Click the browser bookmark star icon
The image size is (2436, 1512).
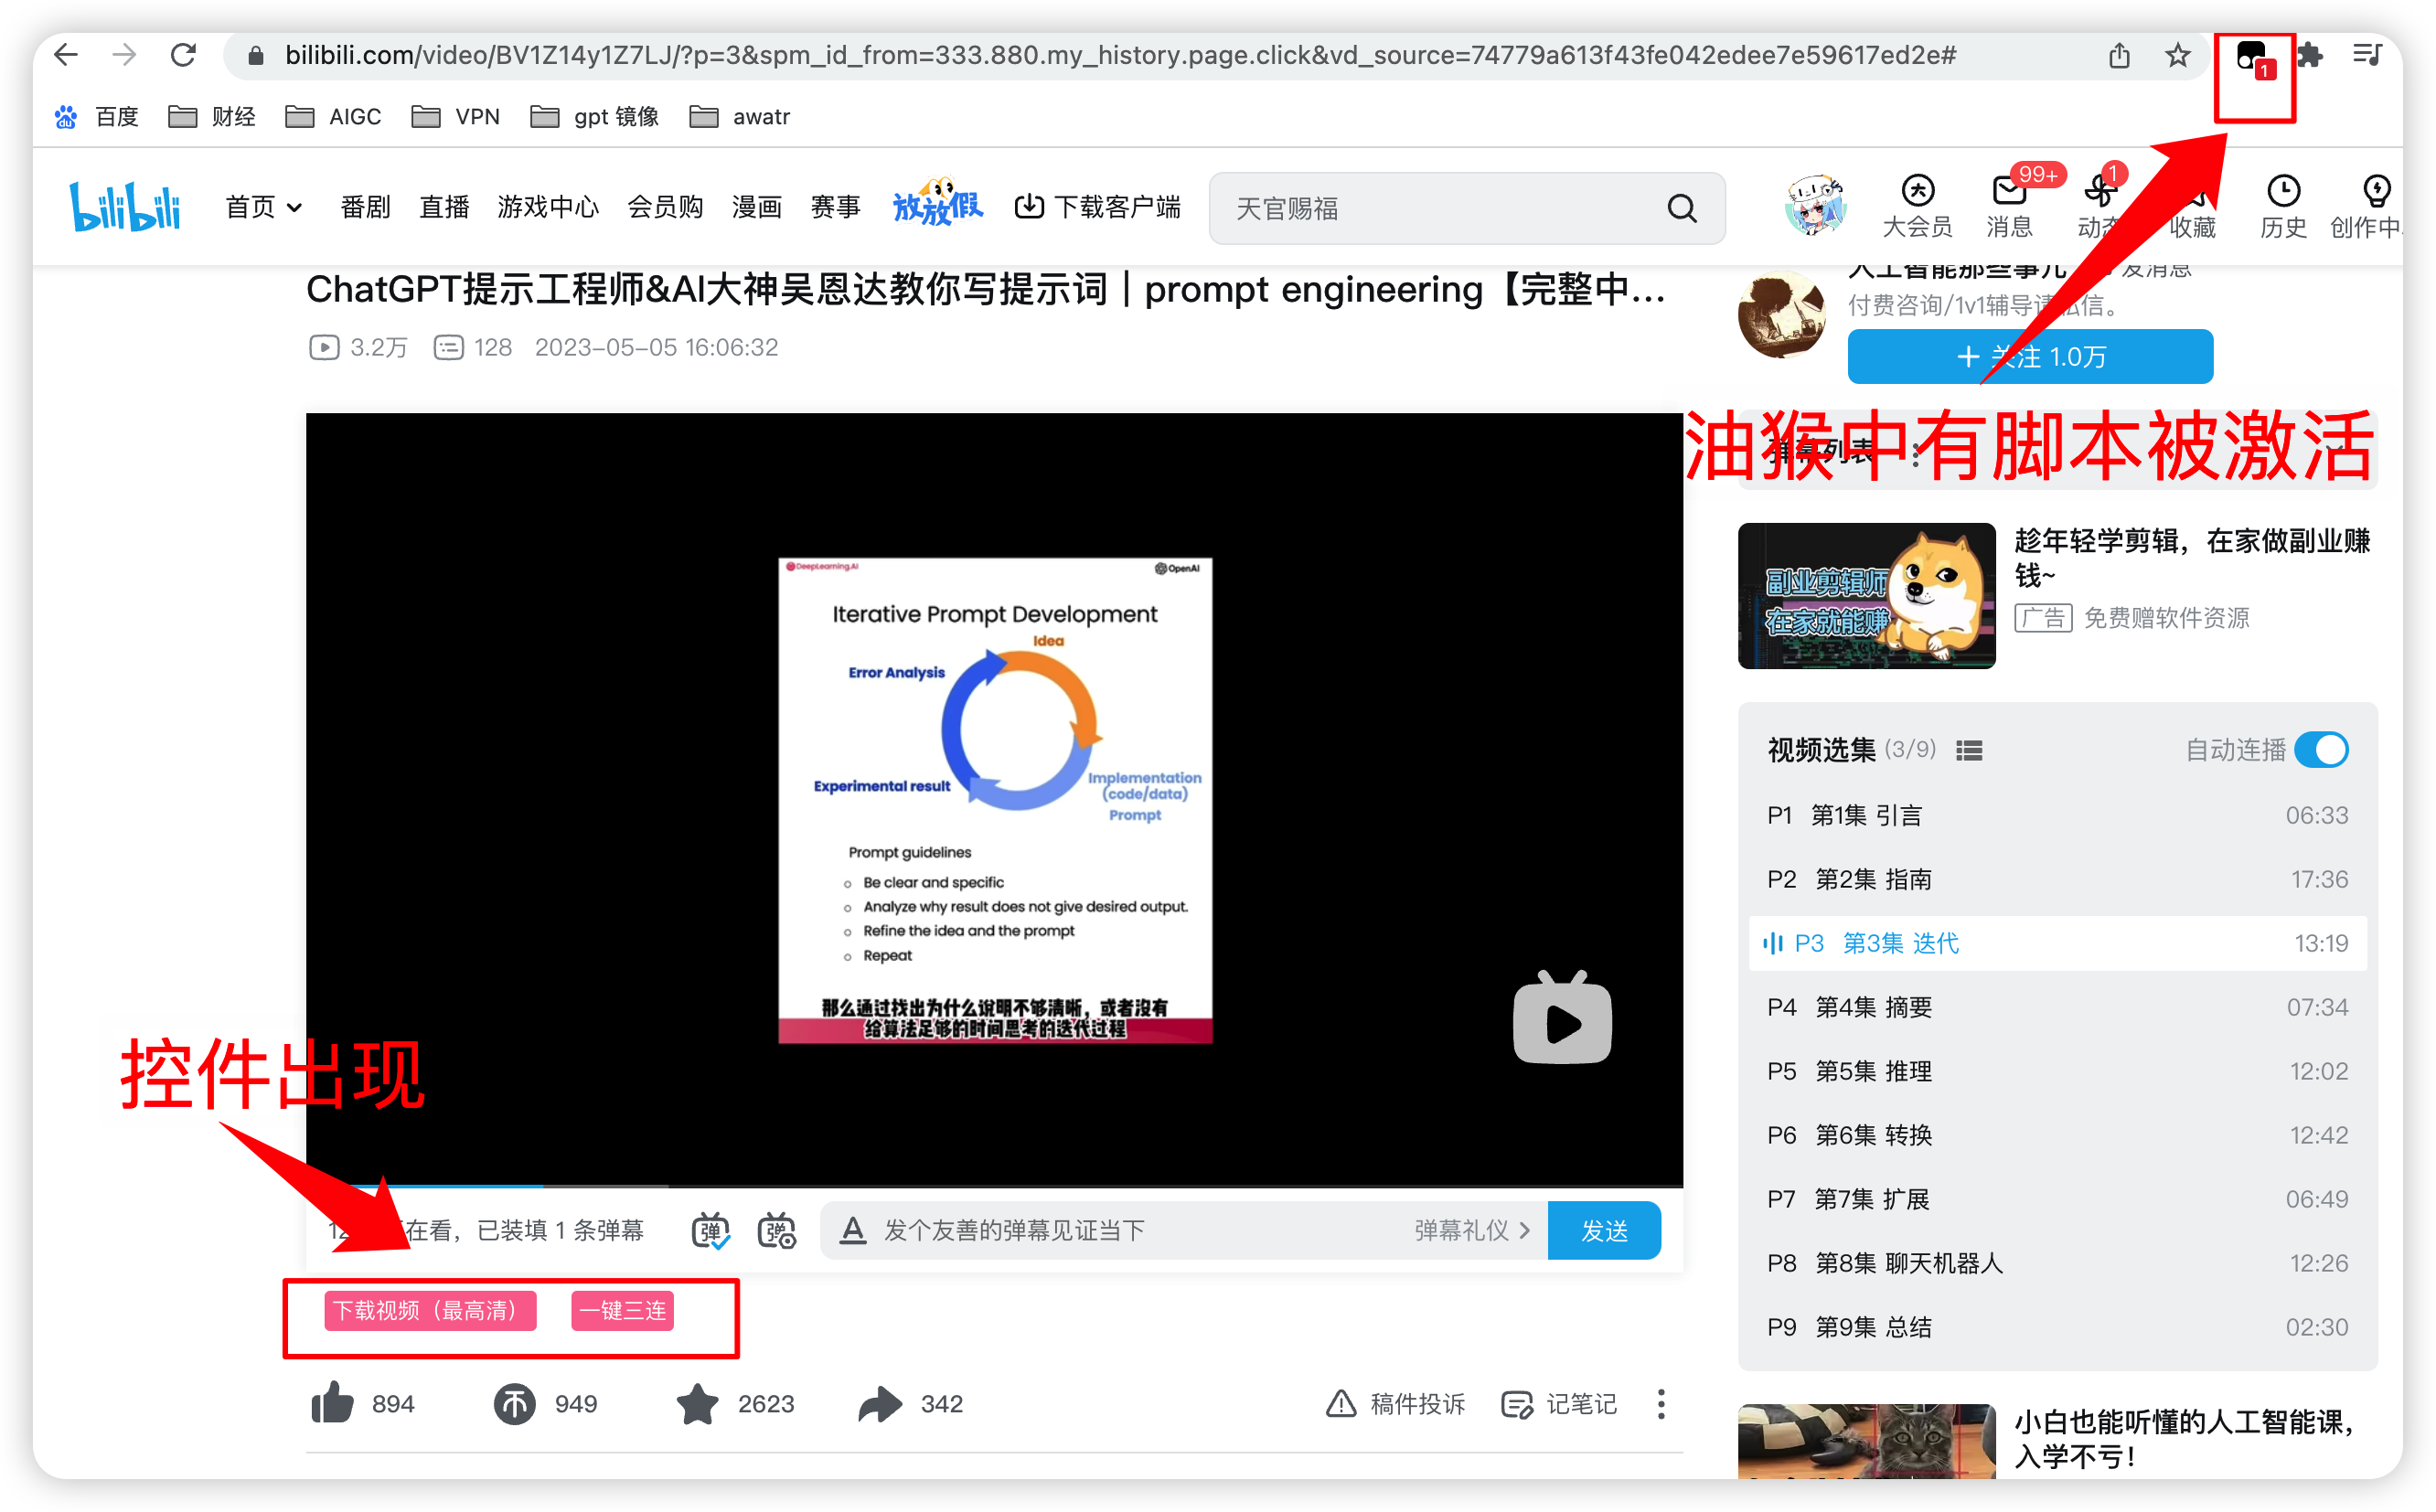tap(2177, 55)
